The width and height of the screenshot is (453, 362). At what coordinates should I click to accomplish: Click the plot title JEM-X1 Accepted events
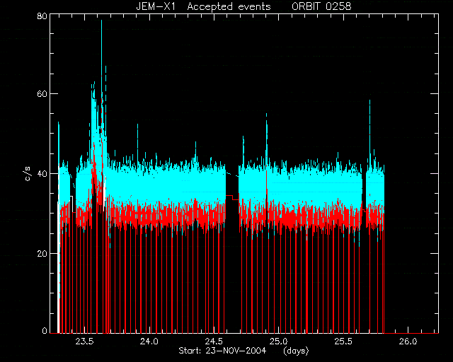click(203, 6)
